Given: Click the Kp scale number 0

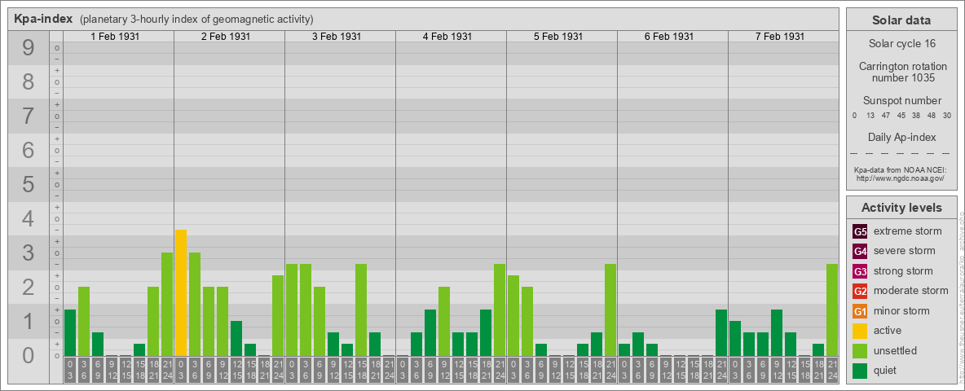Looking at the screenshot, I should 29,355.
